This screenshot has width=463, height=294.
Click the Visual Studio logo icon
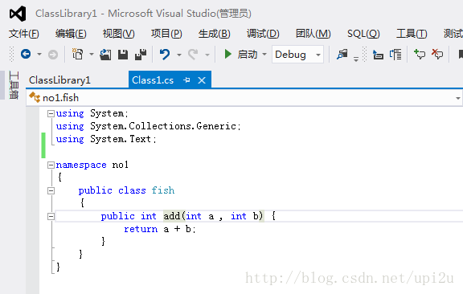coord(18,14)
